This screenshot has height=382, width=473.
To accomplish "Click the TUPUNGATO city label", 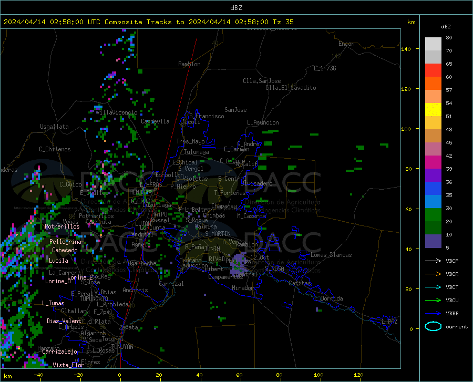I will coord(94,299).
